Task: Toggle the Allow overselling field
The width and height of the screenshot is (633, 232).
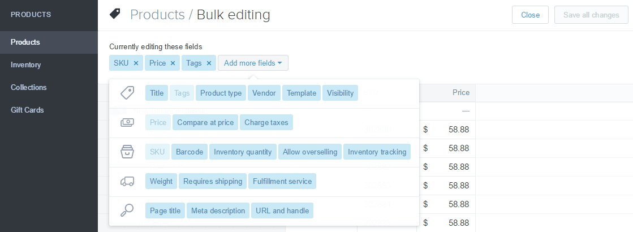Action: click(x=310, y=152)
